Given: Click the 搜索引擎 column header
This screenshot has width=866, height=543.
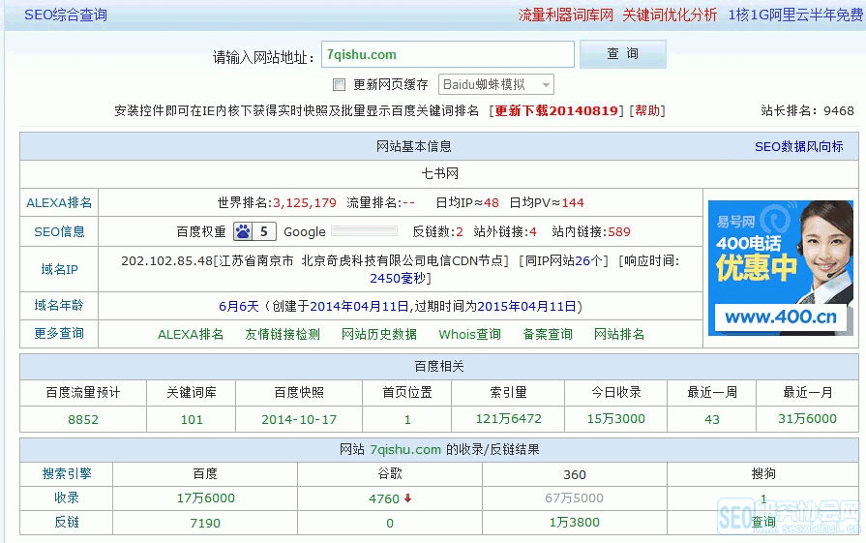Looking at the screenshot, I should [x=67, y=473].
